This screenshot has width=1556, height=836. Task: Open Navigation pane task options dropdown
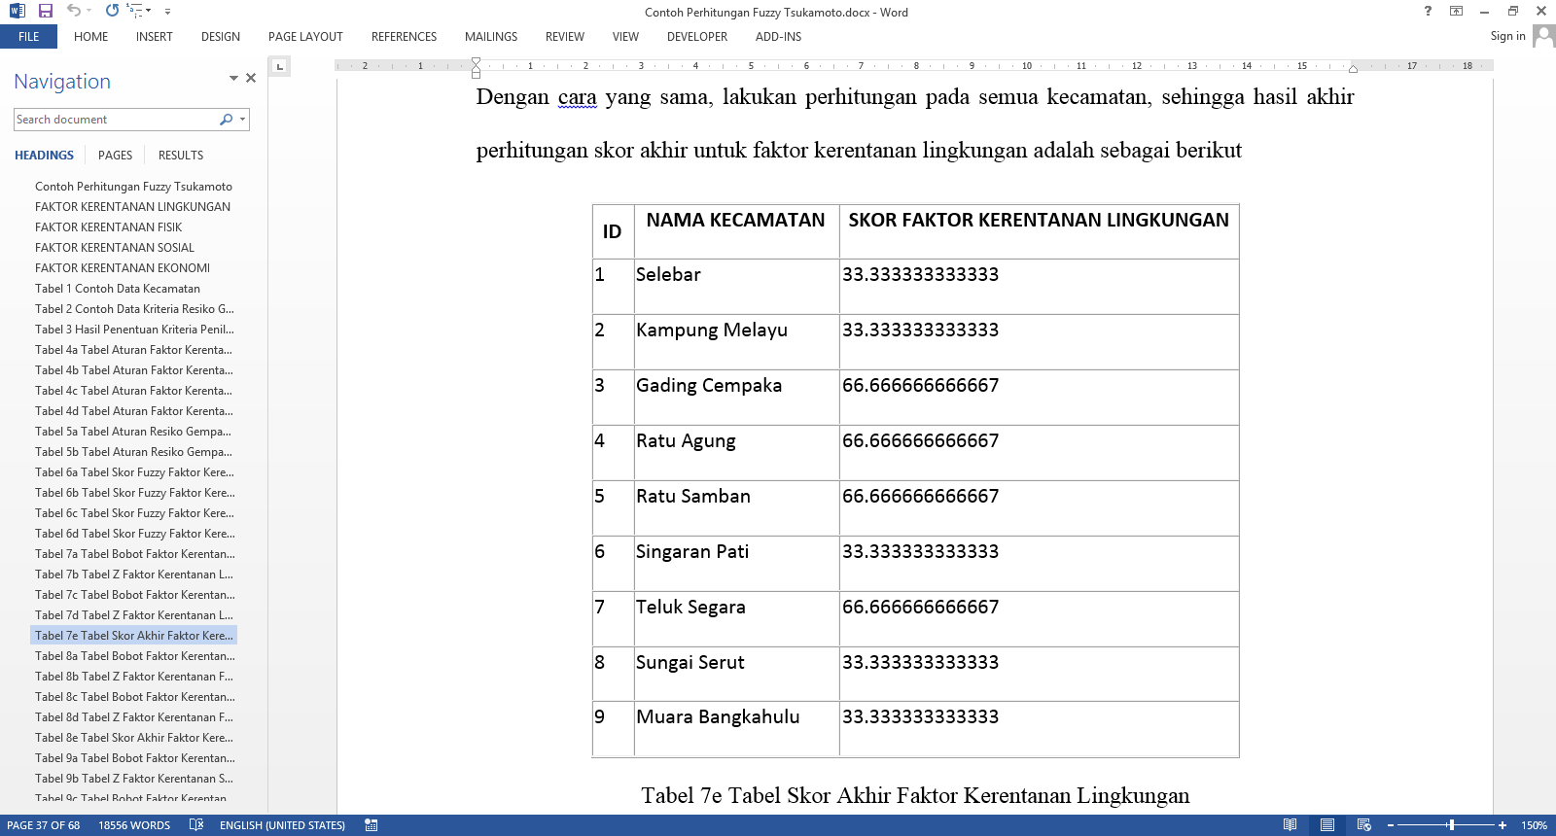point(233,78)
